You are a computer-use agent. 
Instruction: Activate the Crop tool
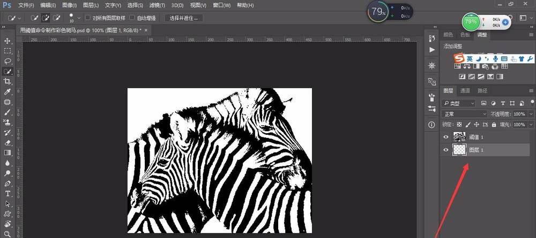point(8,81)
